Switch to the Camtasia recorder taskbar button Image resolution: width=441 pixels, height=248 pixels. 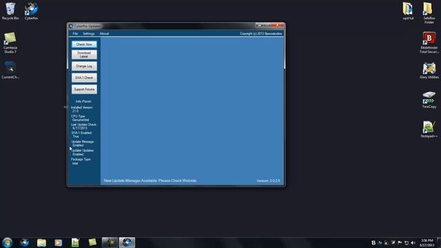[110, 242]
